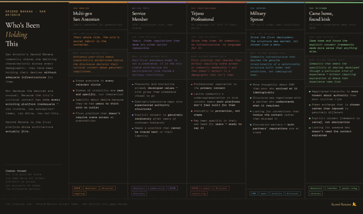The width and height of the screenshot is (363, 214).
Task: Click Second Banana · San Antonio header label
Action: coord(25,13)
